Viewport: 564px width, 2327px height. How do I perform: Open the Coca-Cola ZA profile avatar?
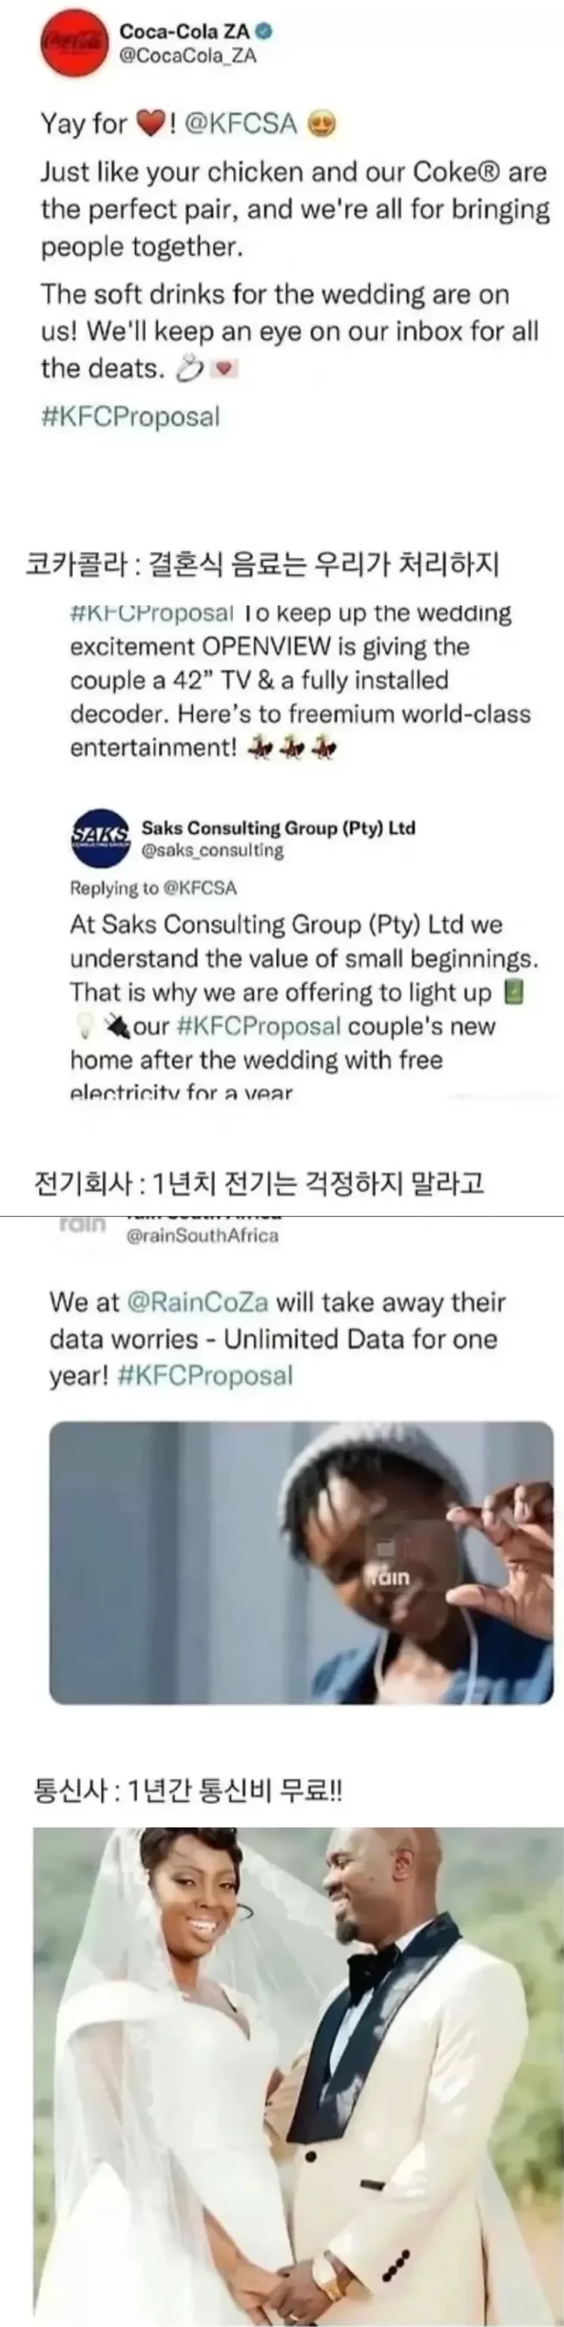click(x=72, y=44)
